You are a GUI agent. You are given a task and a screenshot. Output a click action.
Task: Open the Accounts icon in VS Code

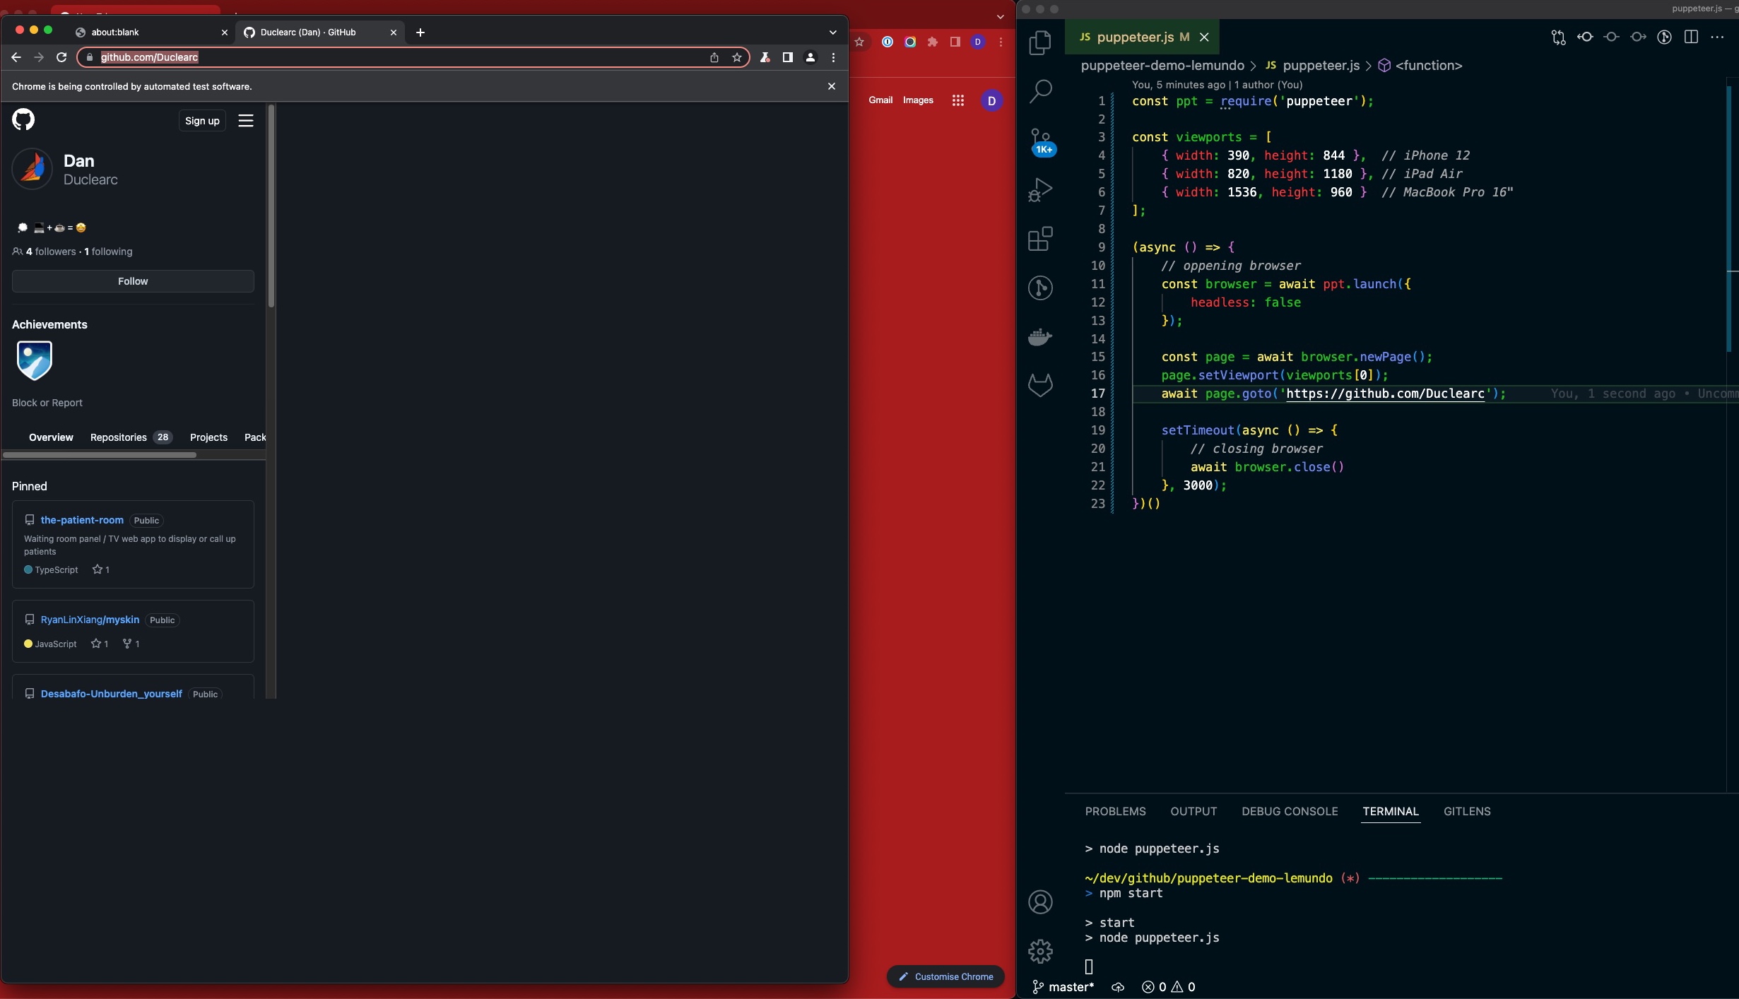[1040, 902]
